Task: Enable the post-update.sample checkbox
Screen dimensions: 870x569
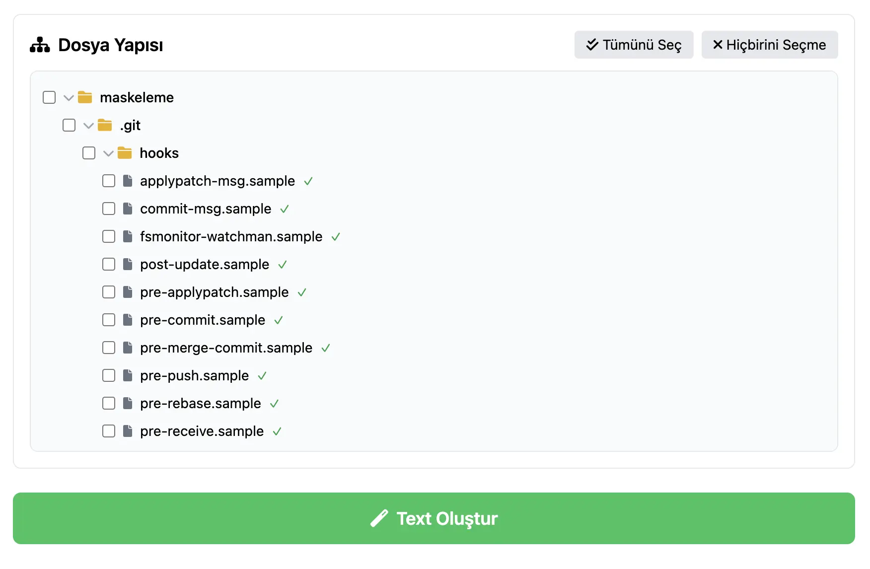Action: click(109, 264)
